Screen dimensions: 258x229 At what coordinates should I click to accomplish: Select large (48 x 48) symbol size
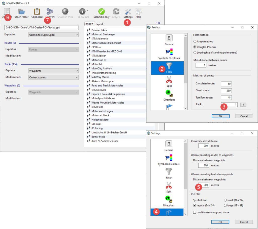(225, 205)
